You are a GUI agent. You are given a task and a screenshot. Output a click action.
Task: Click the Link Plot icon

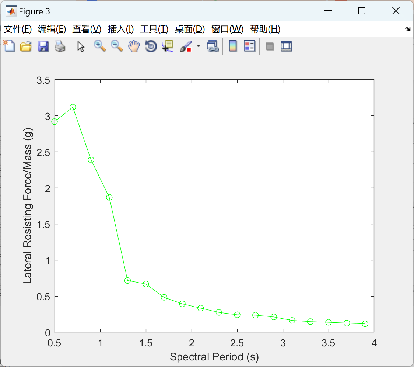(x=213, y=46)
